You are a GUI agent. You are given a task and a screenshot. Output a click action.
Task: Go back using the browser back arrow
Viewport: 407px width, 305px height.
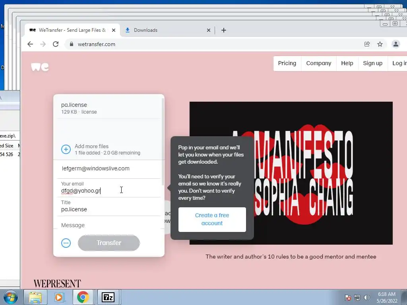point(30,44)
